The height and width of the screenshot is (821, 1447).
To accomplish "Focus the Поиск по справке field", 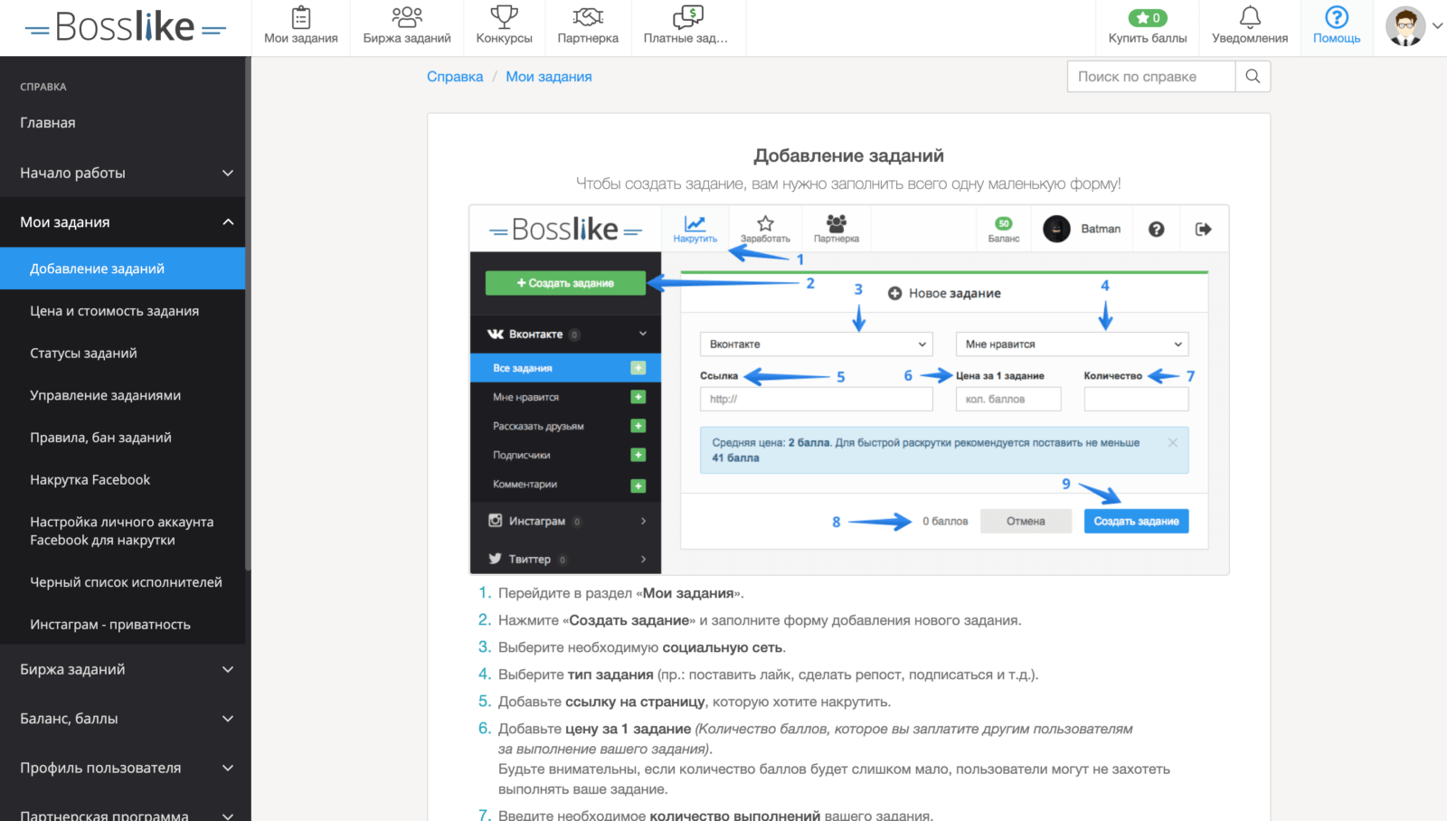I will (x=1151, y=77).
